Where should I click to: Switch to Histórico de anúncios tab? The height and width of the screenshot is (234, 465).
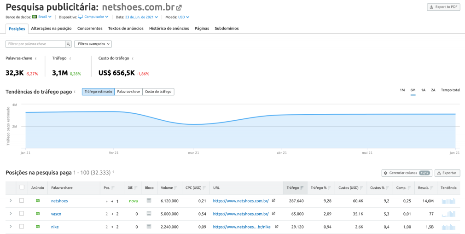click(169, 29)
